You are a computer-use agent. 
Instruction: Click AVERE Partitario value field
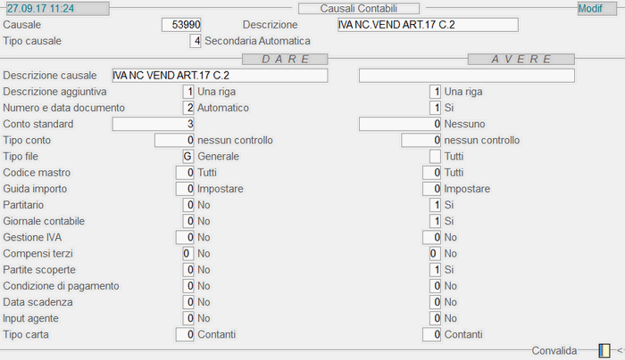click(435, 205)
